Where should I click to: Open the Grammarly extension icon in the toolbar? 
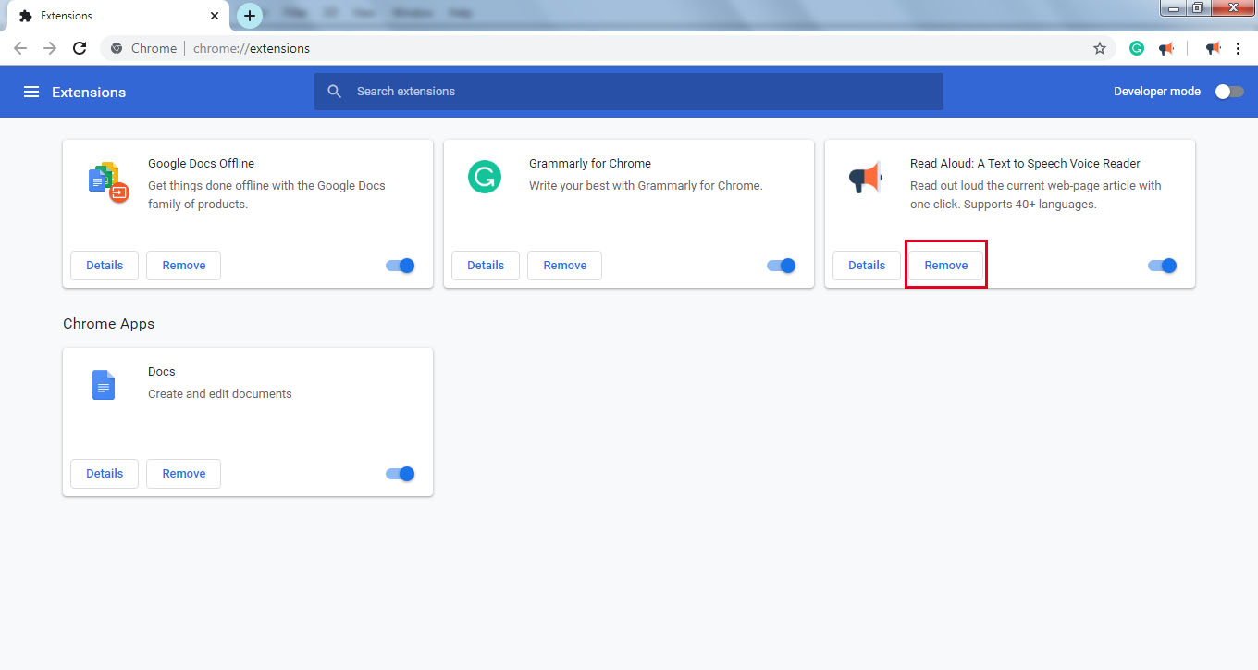(x=1136, y=48)
